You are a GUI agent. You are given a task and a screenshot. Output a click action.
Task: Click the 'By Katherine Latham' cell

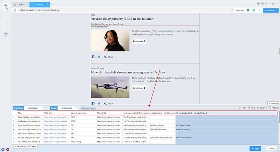pos(162,130)
